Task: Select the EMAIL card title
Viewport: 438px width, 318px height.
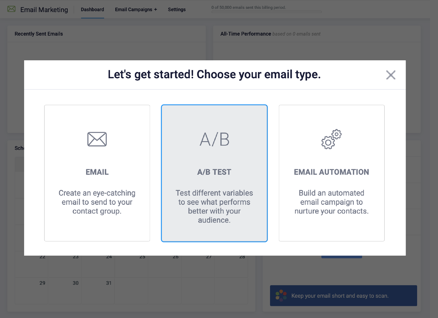Action: (97, 172)
